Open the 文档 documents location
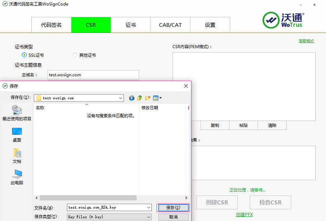Image resolution: width=326 pixels, height=221 pixels. 17,156
